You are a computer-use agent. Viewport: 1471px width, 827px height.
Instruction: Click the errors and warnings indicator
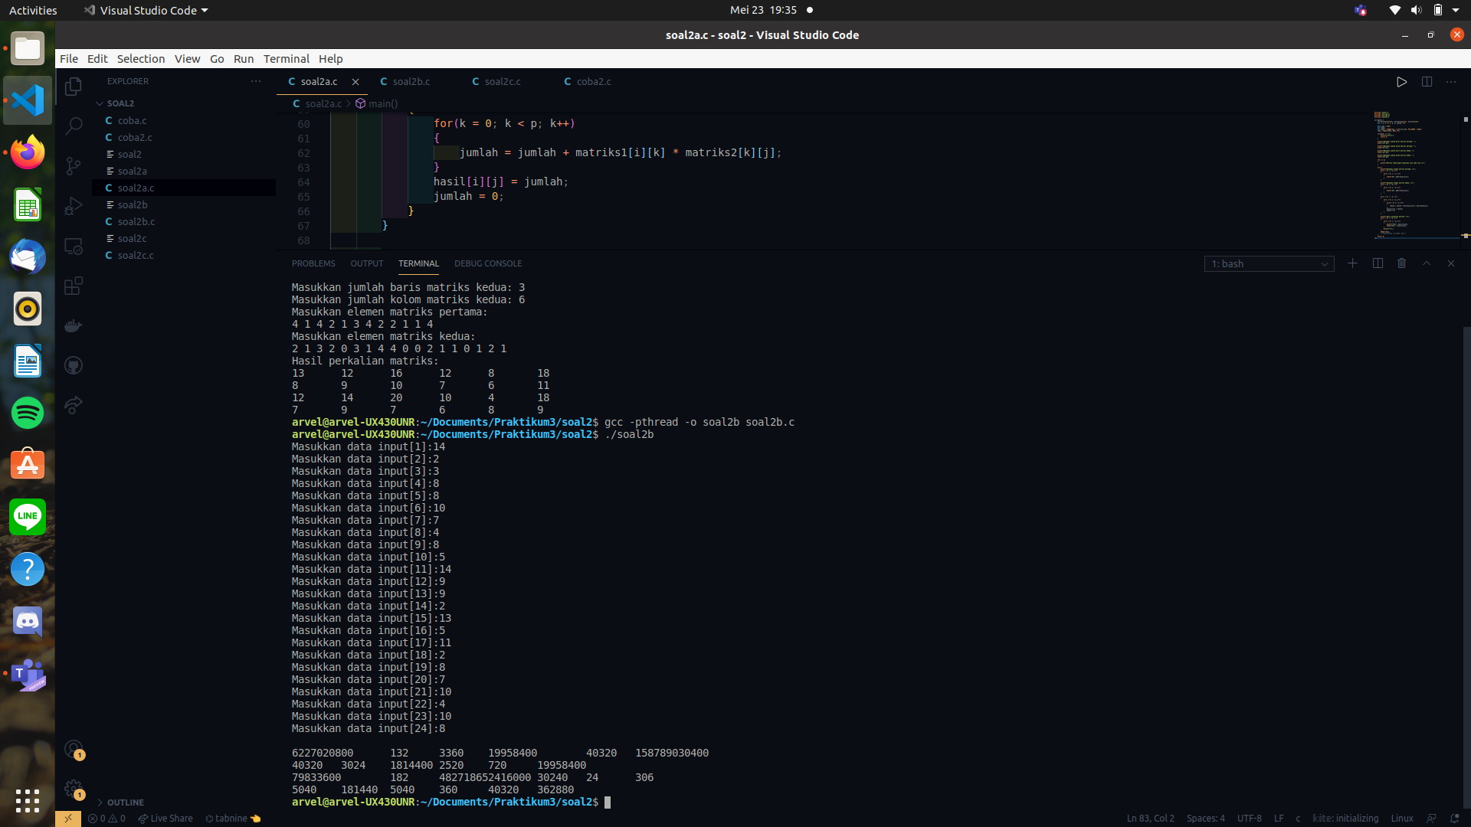point(106,818)
